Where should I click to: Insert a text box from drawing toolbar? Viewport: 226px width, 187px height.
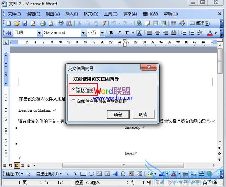point(99,173)
